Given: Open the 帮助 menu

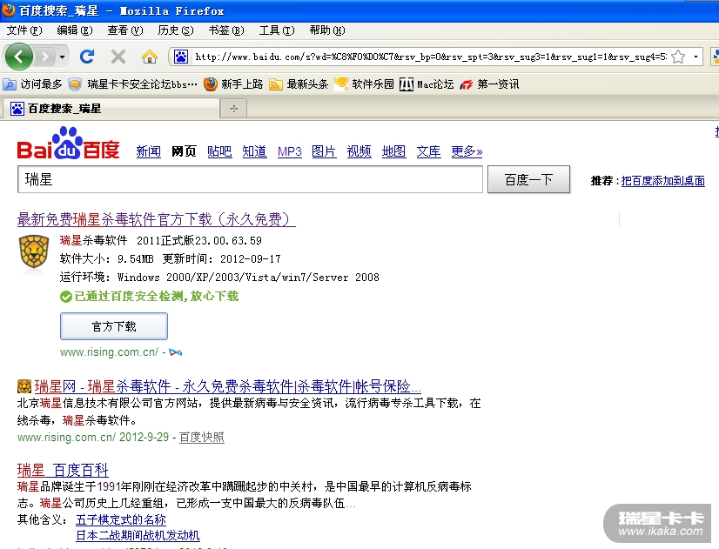Looking at the screenshot, I should pos(327,30).
